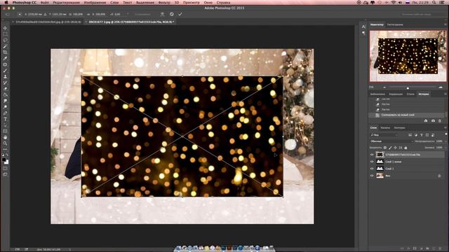This screenshot has width=449, height=252.
Task: Select the Lasso tool
Action: pos(5,41)
